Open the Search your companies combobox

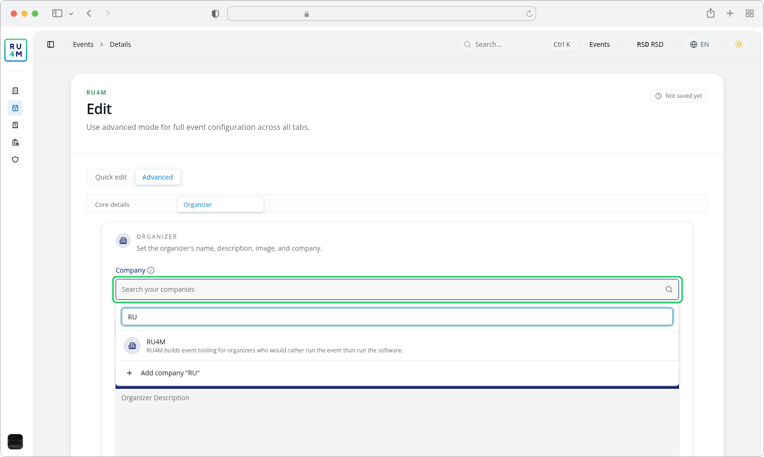pyautogui.click(x=397, y=289)
